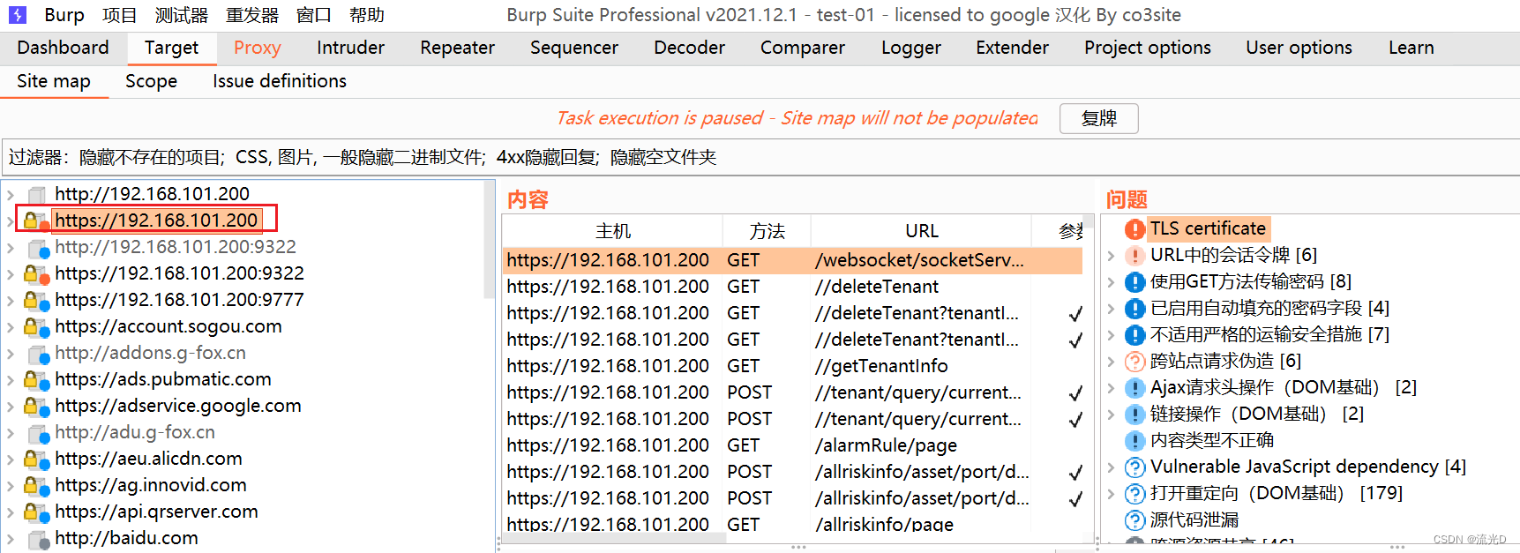
Task: Click the question icon of 打开重定向 issue
Action: pos(1134,494)
